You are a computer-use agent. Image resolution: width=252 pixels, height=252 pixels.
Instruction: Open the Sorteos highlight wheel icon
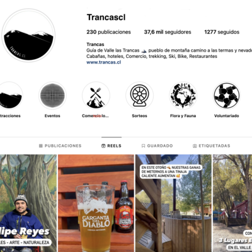tap(139, 96)
